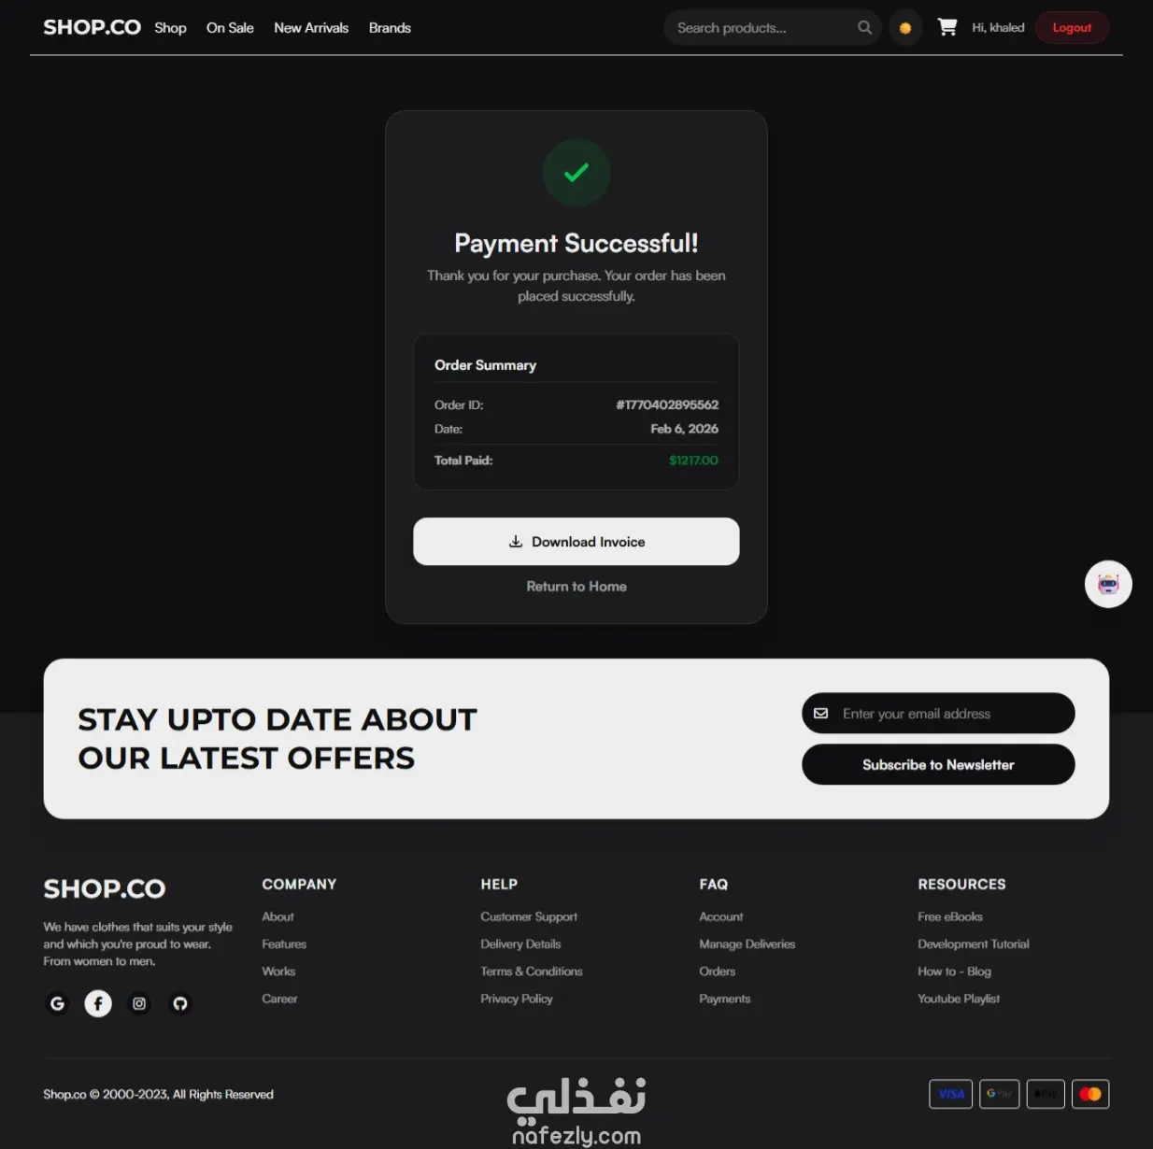1153x1149 pixels.
Task: Click the red Logout button
Action: pyautogui.click(x=1072, y=28)
